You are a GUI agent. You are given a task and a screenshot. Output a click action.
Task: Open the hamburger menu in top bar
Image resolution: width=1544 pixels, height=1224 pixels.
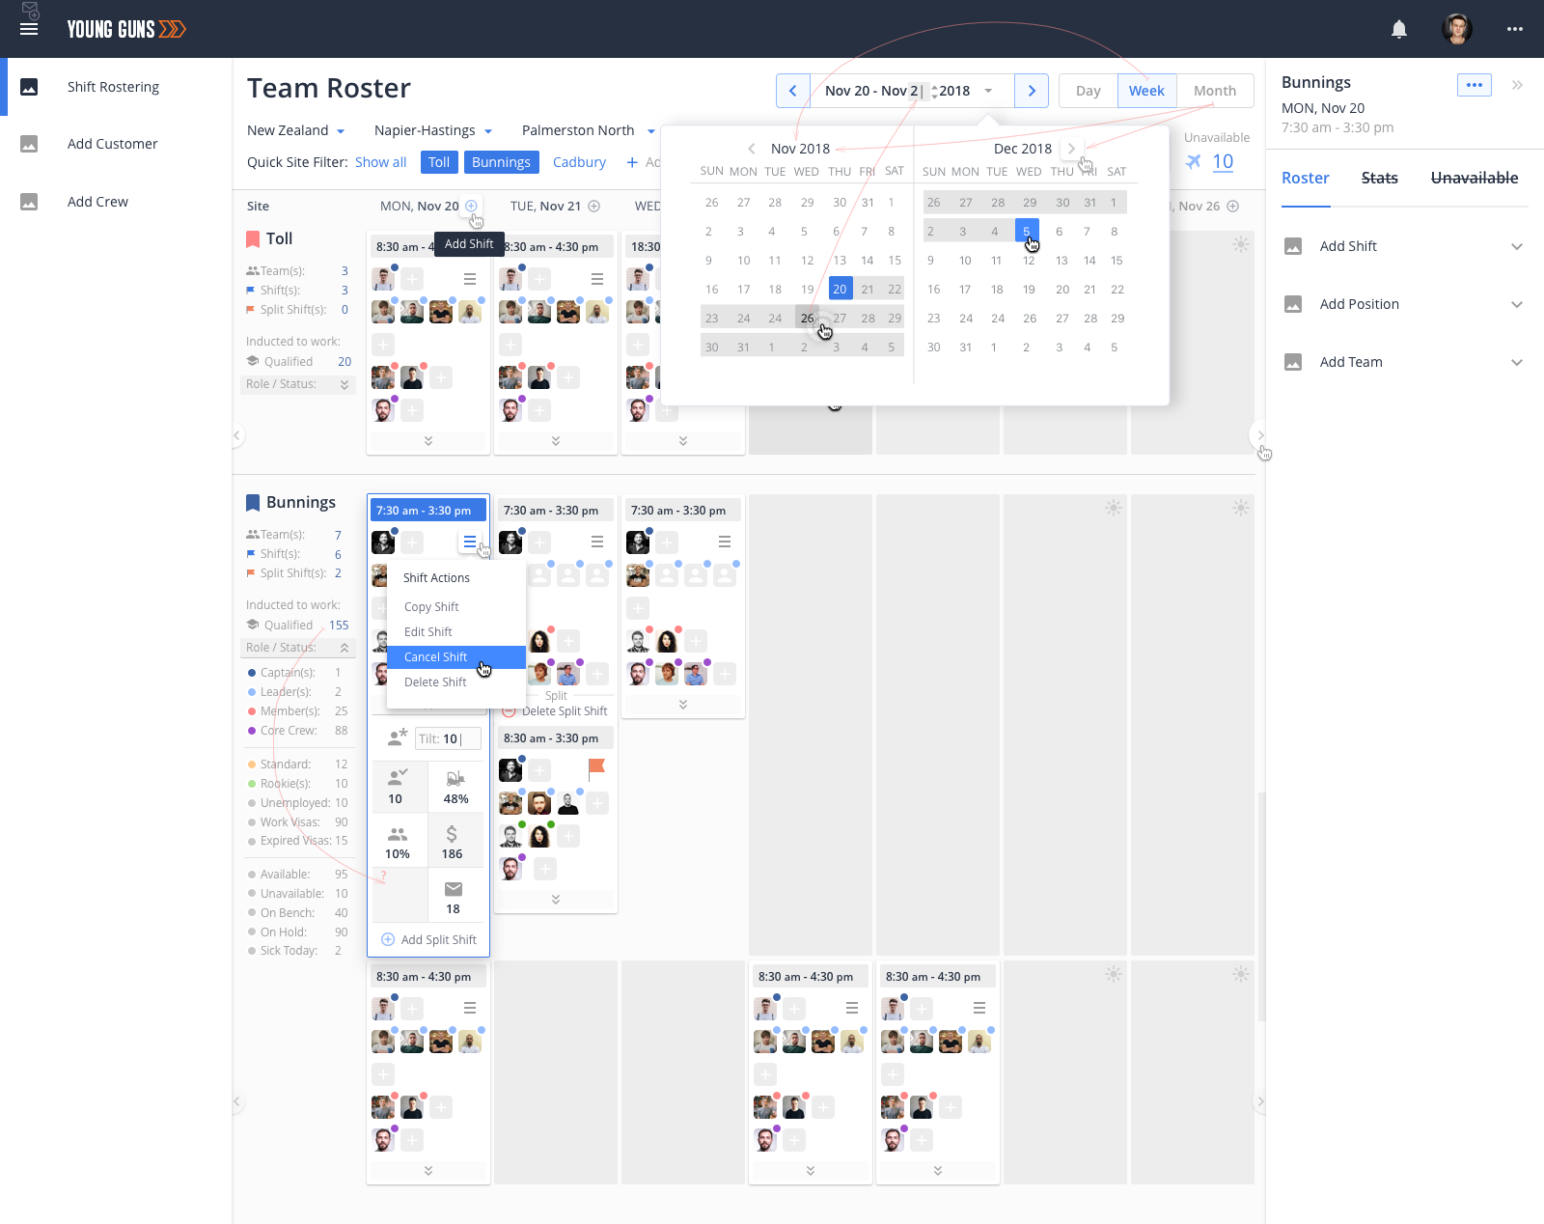coord(29,29)
